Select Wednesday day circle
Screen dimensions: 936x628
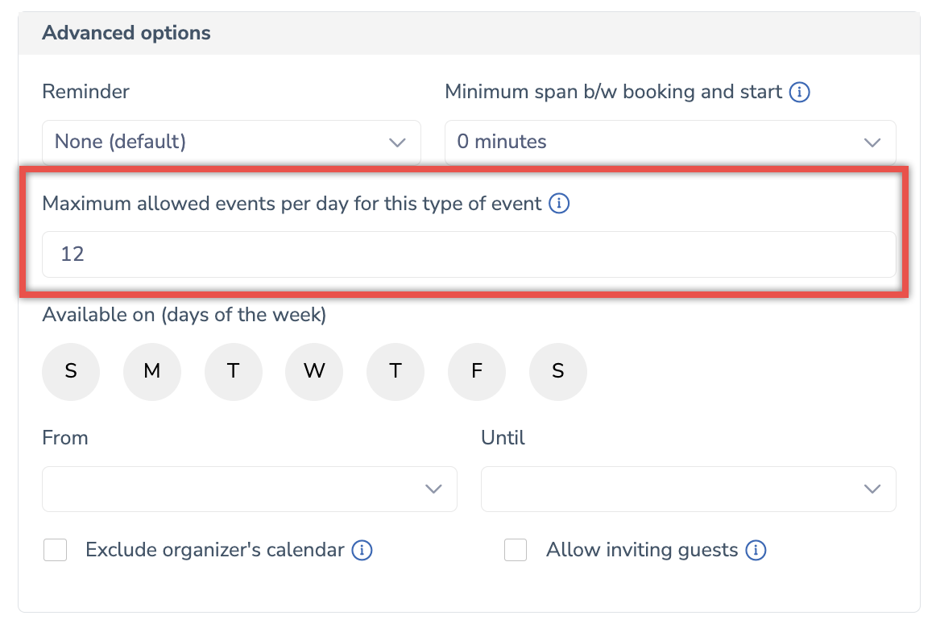315,371
